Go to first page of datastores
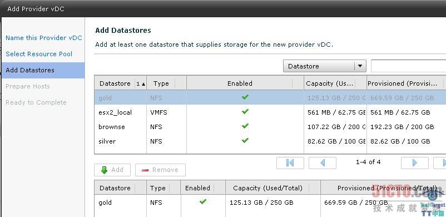The height and width of the screenshot is (217, 446). (x=290, y=163)
